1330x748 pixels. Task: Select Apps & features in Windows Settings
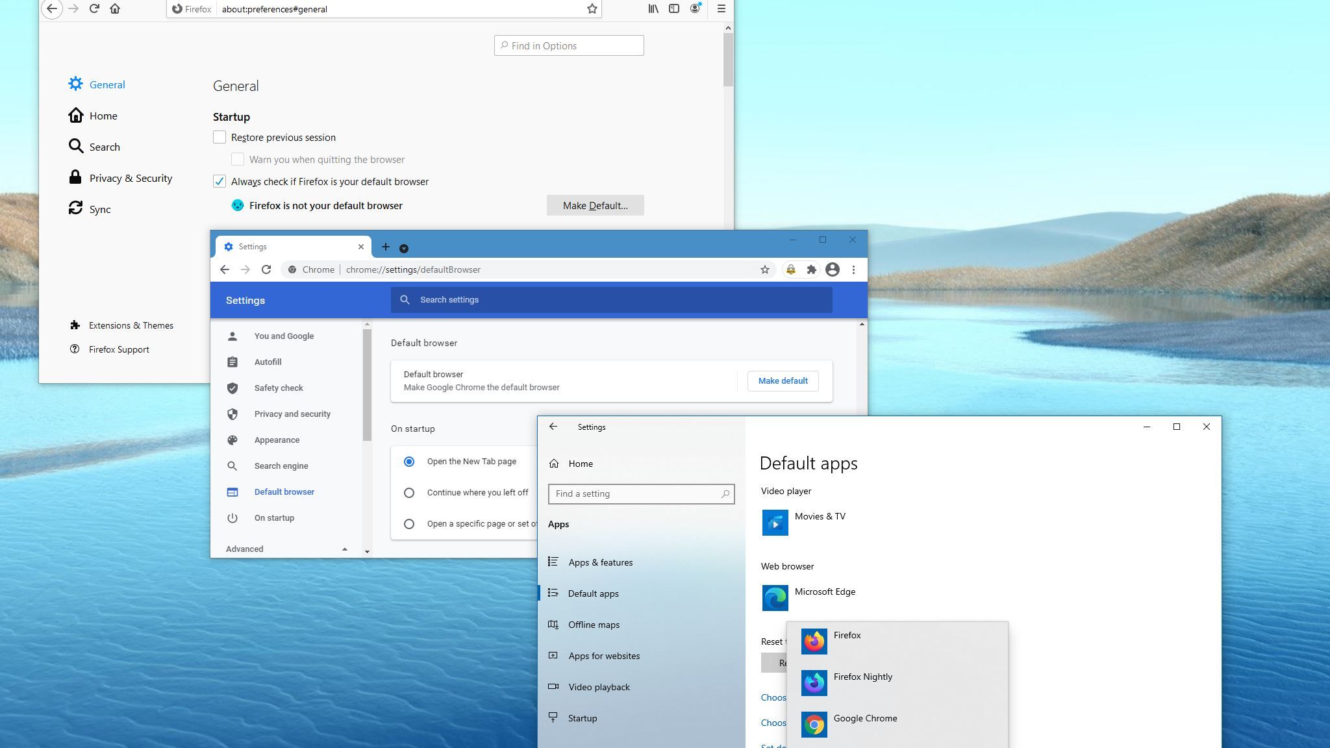(600, 562)
